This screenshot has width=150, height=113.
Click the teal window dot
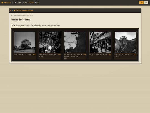click(12, 11)
